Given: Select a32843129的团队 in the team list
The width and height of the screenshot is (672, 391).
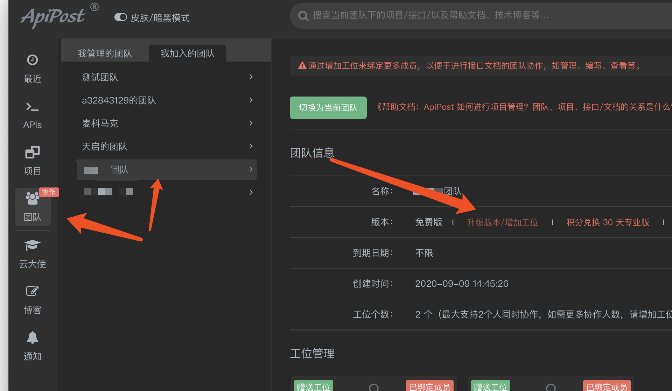Looking at the screenshot, I should click(119, 100).
